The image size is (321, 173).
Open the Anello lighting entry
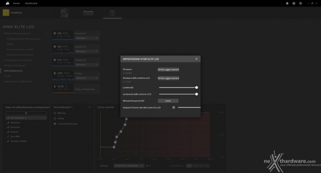[10, 44]
